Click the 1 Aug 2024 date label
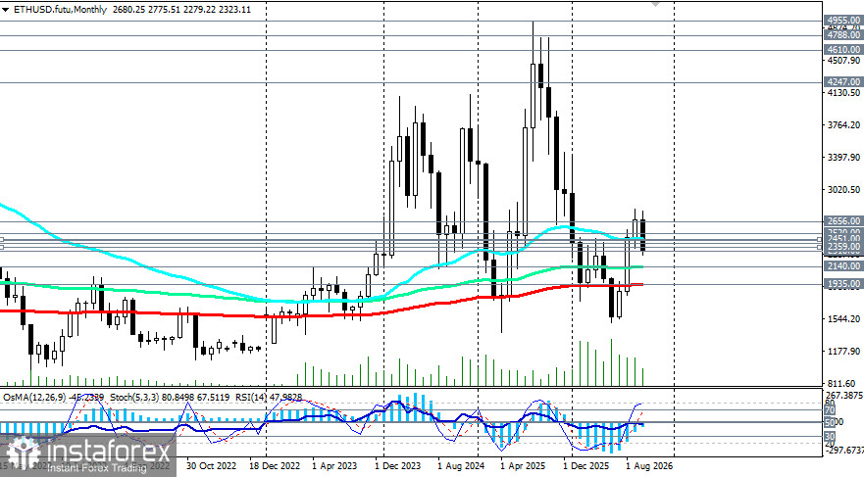The height and width of the screenshot is (477, 864). (461, 466)
